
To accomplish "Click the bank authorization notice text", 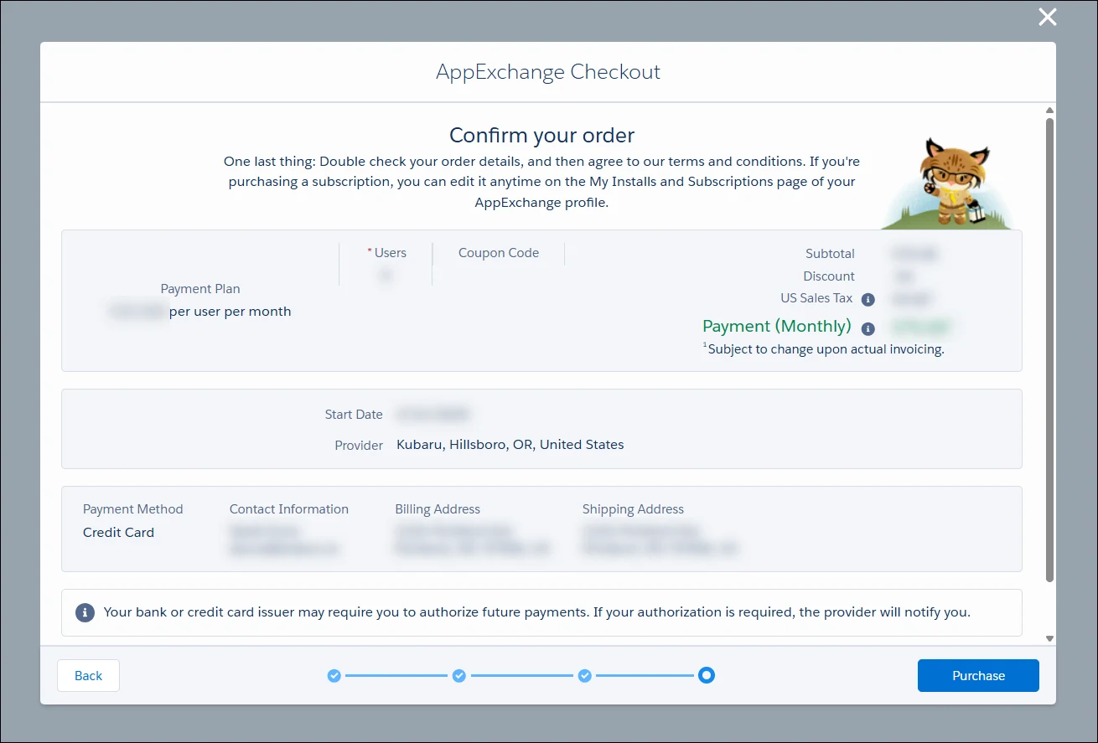I will 536,612.
